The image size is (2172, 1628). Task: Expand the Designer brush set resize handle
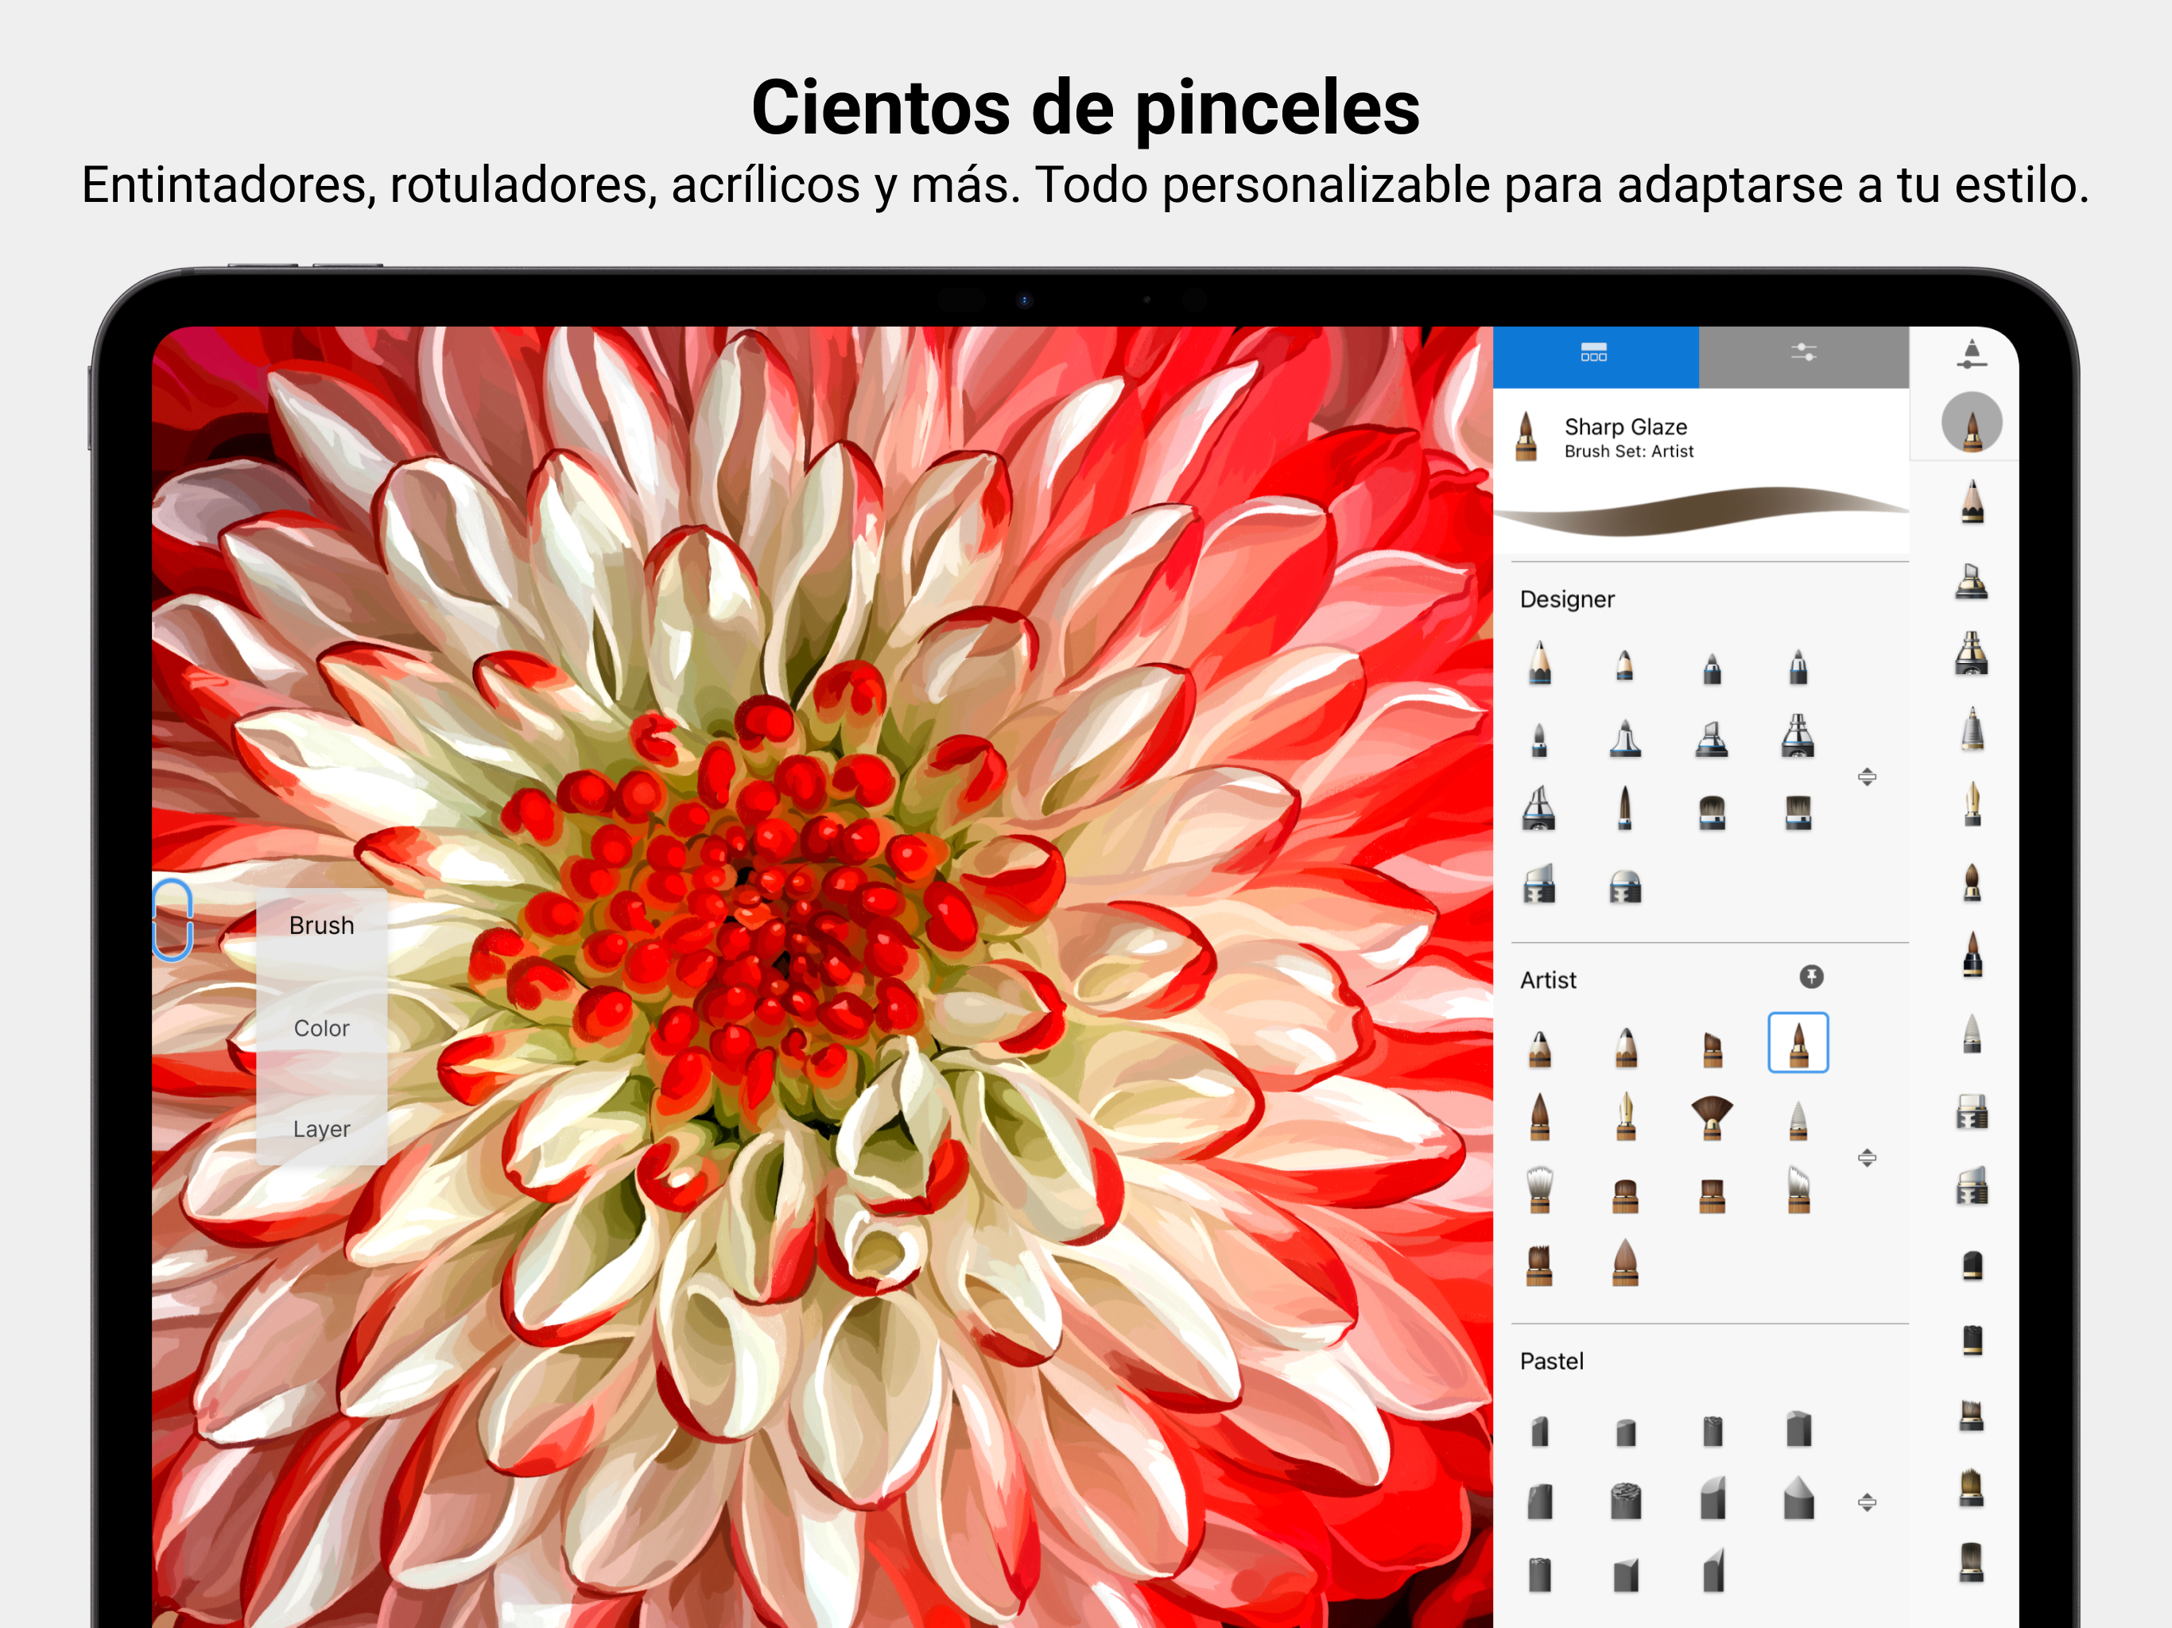(1867, 777)
